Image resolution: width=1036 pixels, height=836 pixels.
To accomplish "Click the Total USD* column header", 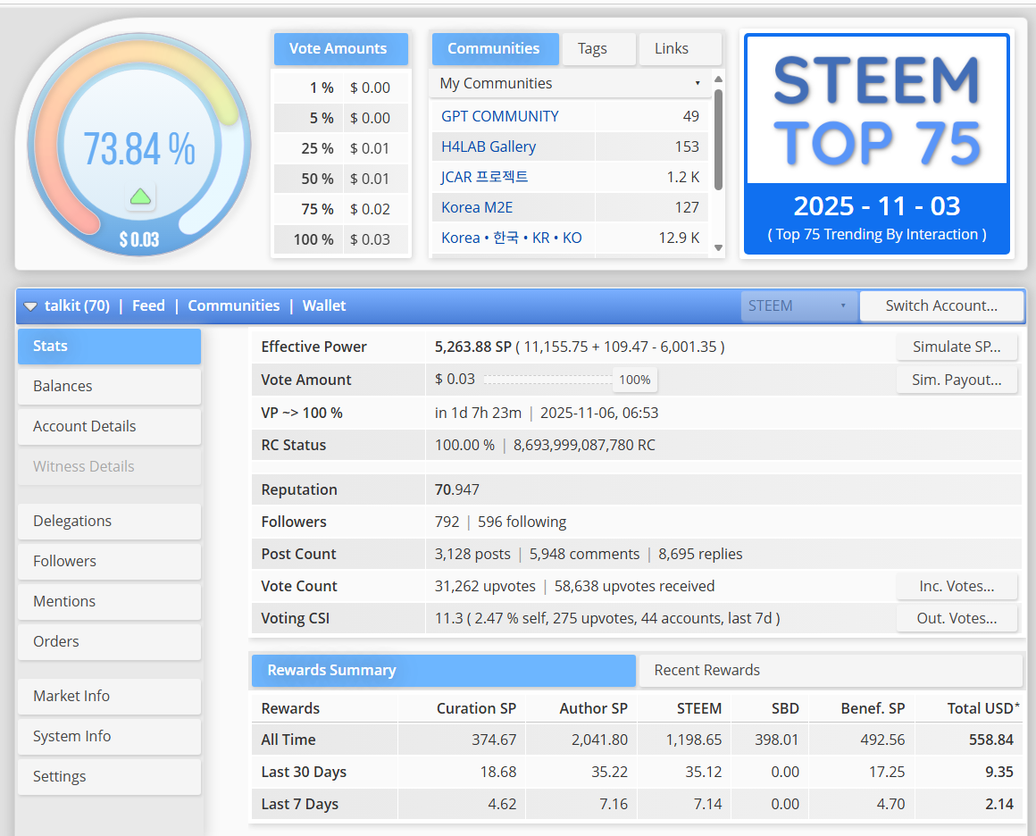I will (983, 708).
